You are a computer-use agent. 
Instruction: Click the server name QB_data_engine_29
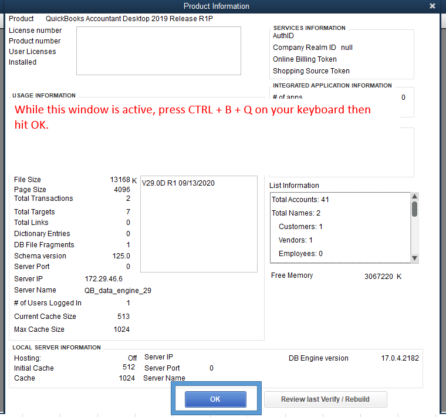coord(118,290)
